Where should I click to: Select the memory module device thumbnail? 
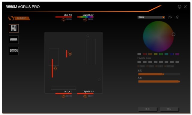(14, 40)
